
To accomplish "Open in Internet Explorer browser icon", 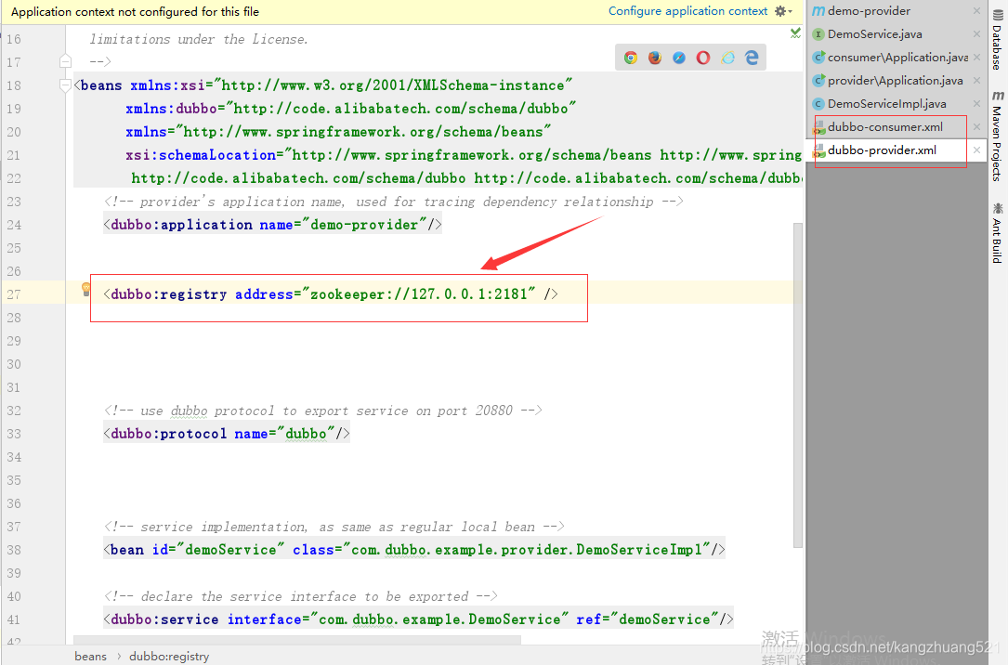I will pos(727,58).
